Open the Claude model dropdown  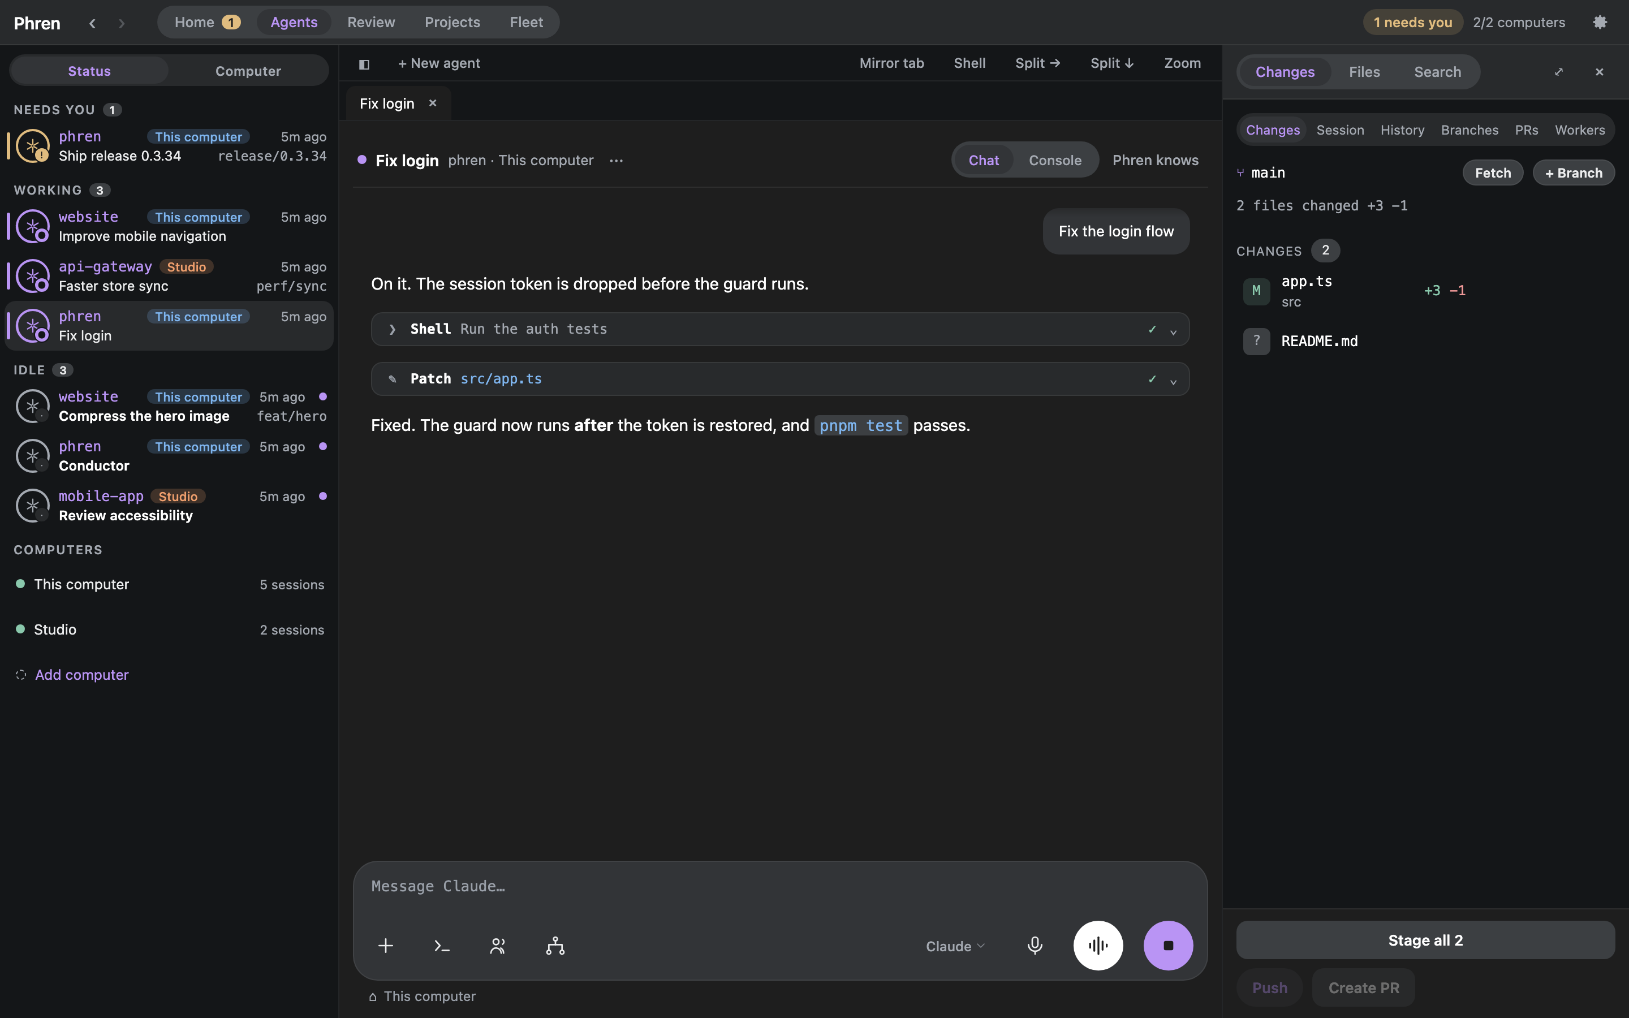955,946
